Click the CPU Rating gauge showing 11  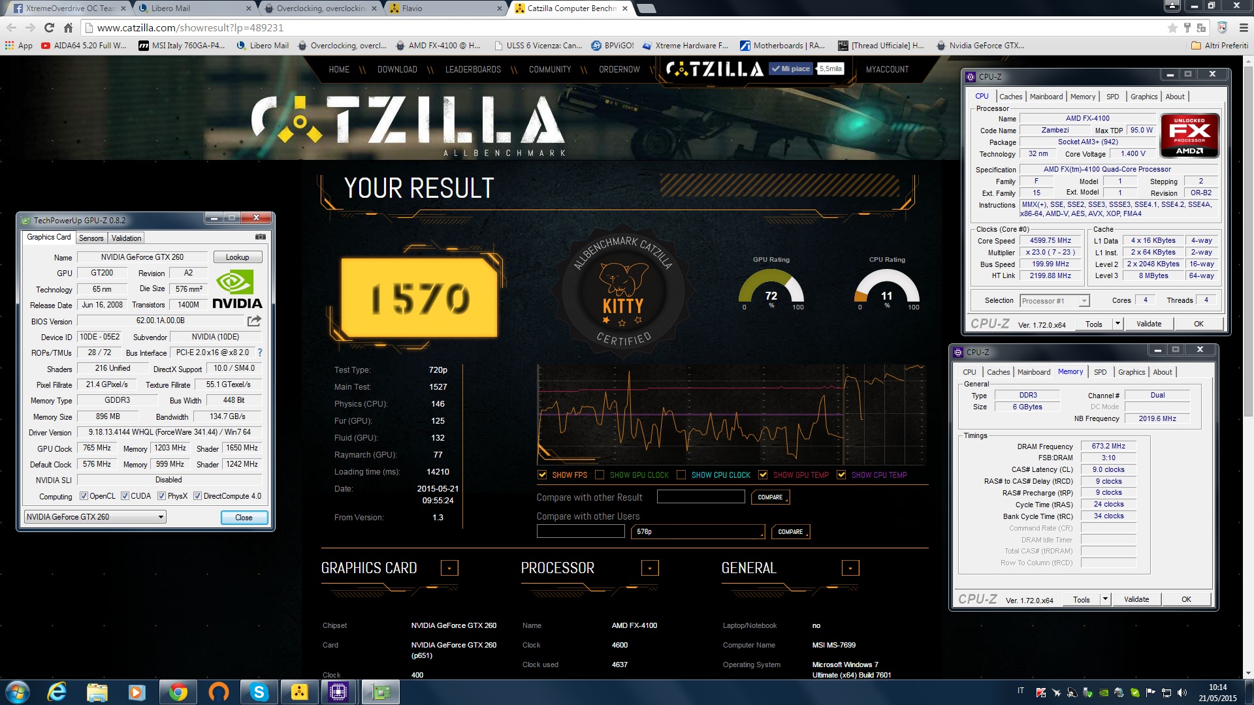click(887, 285)
